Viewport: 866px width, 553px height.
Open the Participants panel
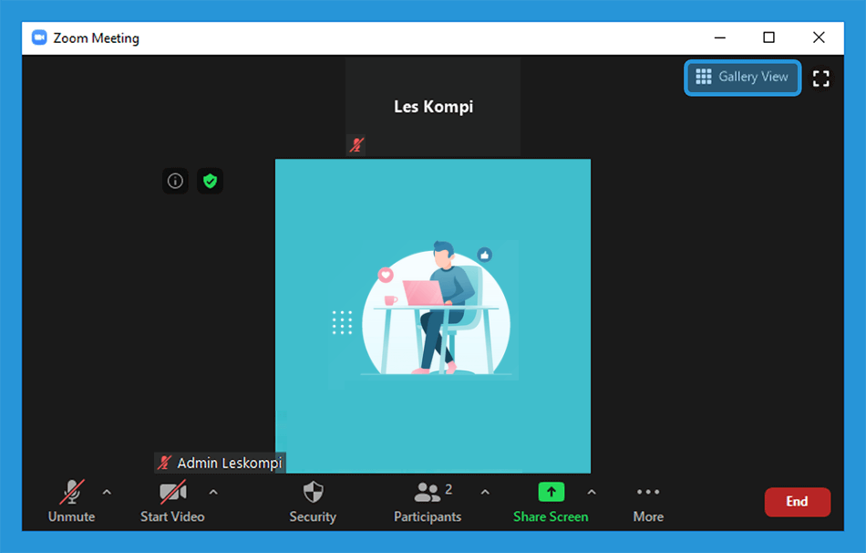[x=428, y=501]
